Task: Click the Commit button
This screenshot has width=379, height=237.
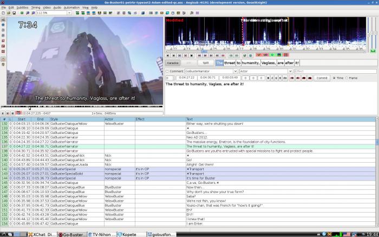Action: [x=322, y=78]
